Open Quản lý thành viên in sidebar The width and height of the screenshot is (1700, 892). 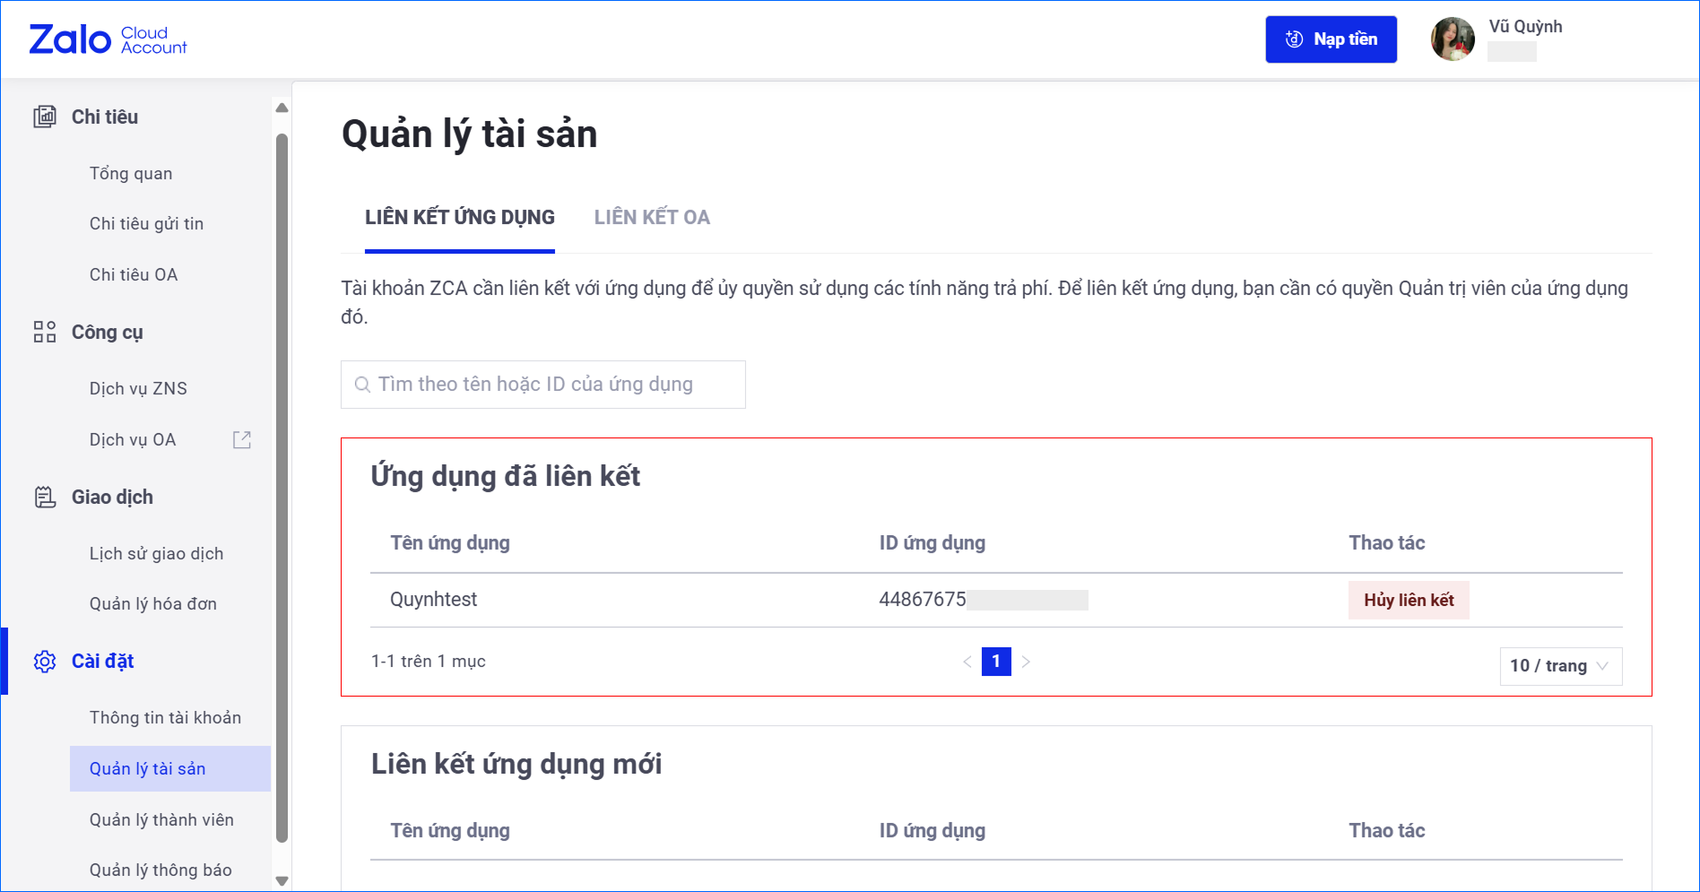tap(161, 819)
